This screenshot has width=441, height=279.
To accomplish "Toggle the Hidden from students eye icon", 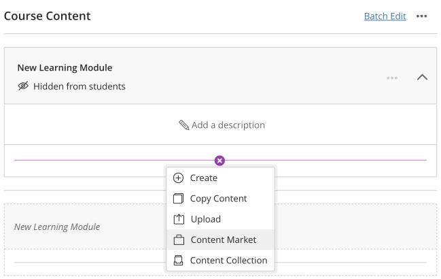I will (x=23, y=86).
